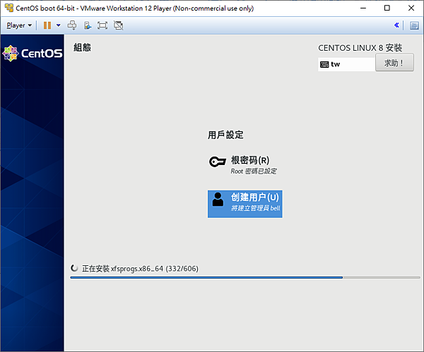Viewport: 424px width, 352px height.
Task: Click the key icon for root password
Action: click(217, 162)
